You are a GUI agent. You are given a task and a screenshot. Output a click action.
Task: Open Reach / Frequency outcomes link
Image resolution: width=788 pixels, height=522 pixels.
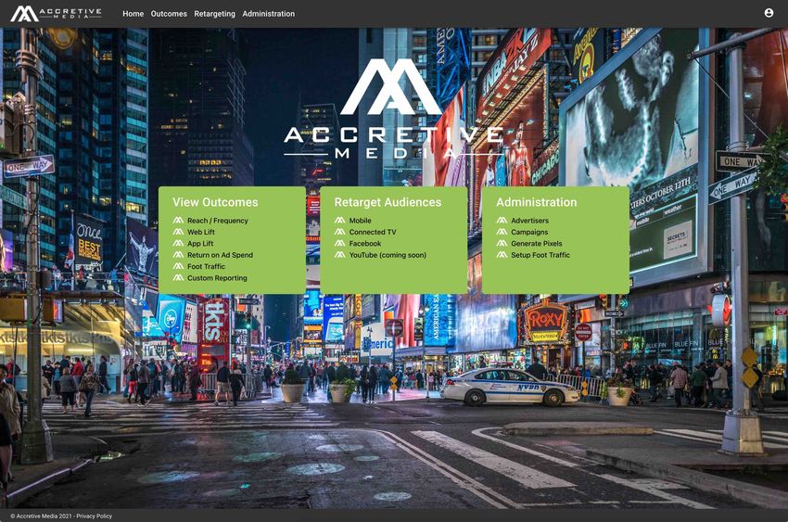pos(218,221)
